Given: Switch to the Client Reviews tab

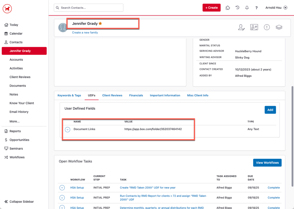Looking at the screenshot, I should pos(112,95).
